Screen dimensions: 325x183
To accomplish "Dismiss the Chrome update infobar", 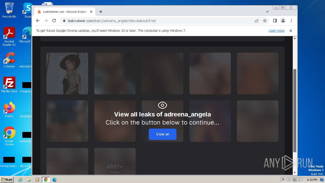I will point(291,31).
